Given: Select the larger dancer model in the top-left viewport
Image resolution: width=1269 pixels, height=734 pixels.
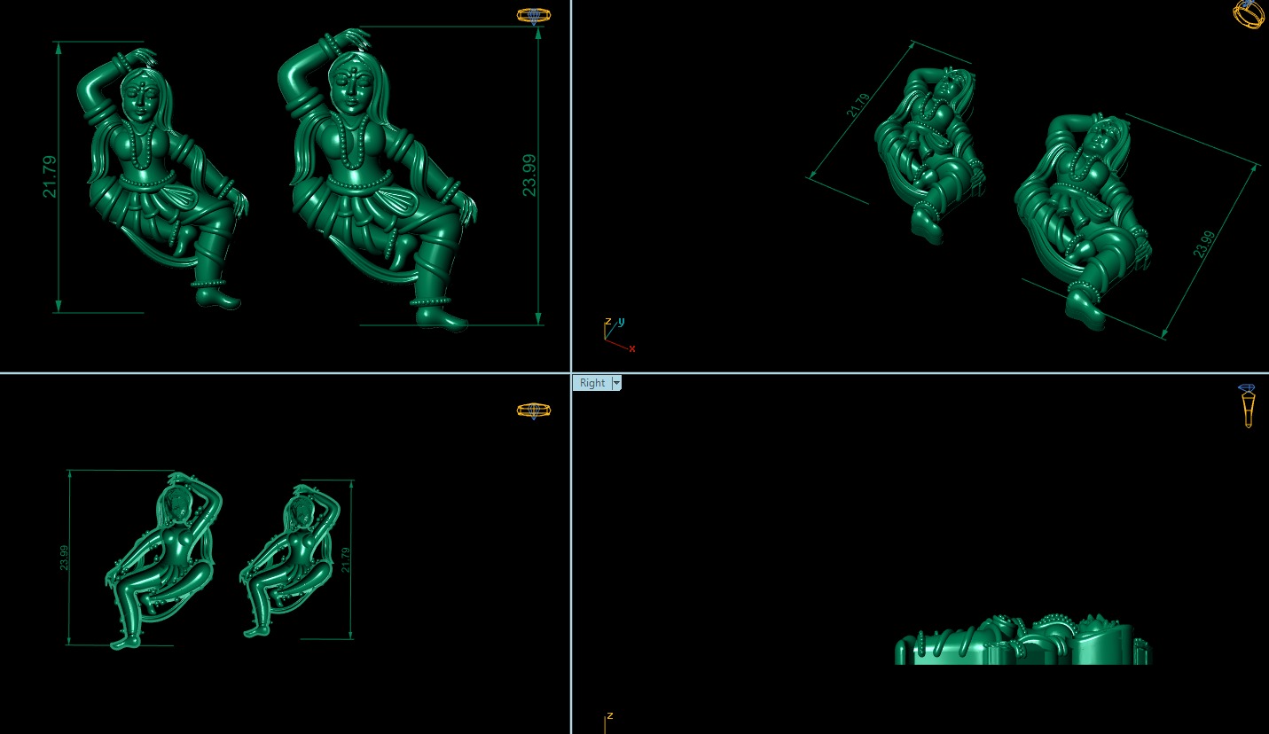Looking at the screenshot, I should click(377, 180).
